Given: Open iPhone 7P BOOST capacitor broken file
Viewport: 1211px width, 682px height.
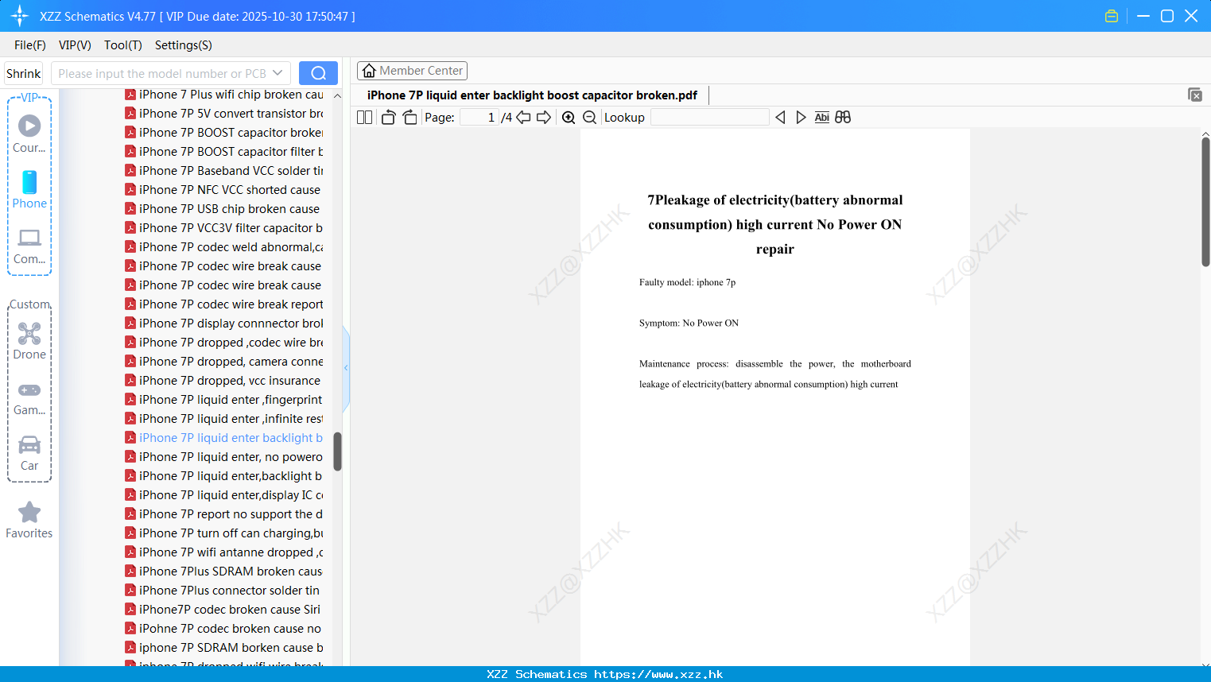Looking at the screenshot, I should click(224, 133).
